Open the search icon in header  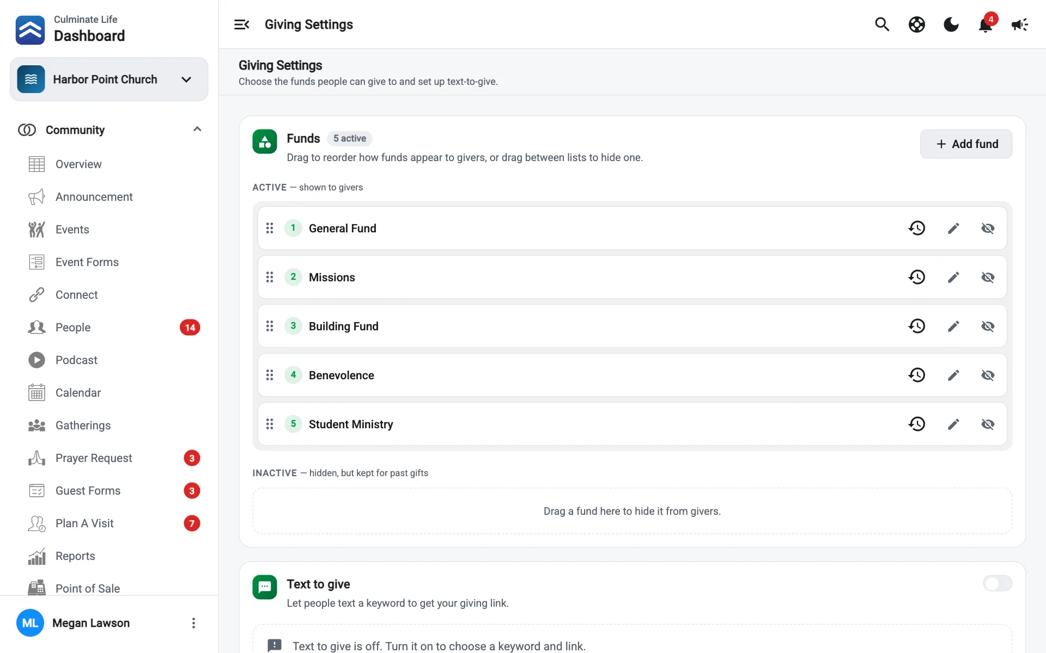coord(882,24)
